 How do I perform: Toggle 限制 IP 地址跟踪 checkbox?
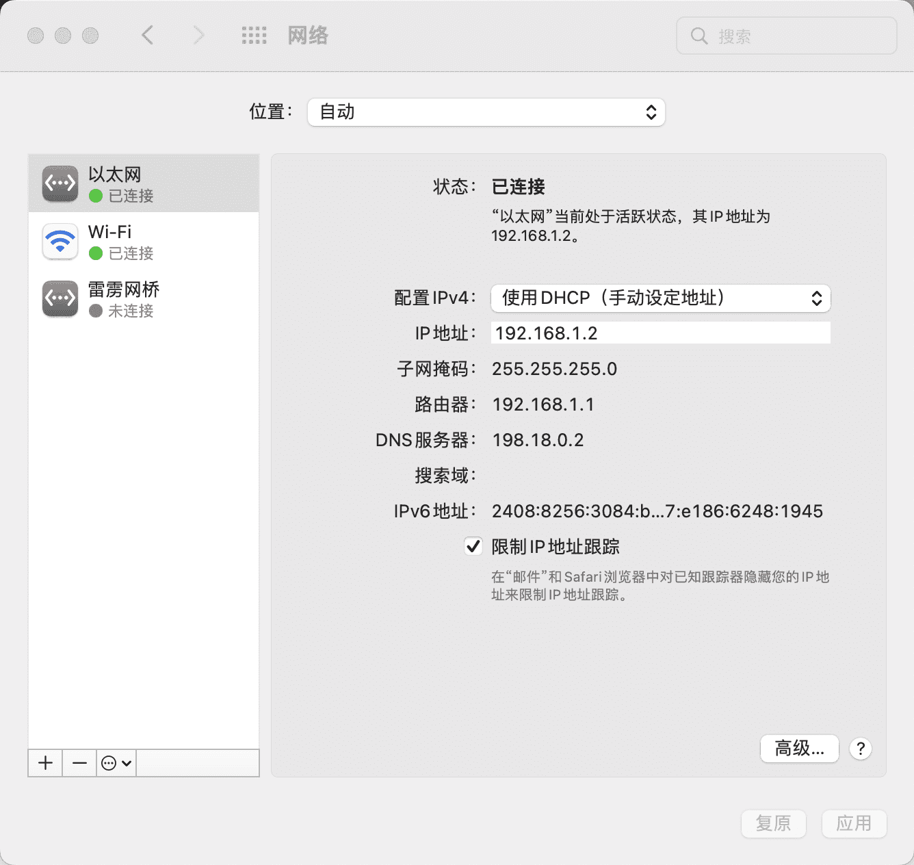[473, 546]
